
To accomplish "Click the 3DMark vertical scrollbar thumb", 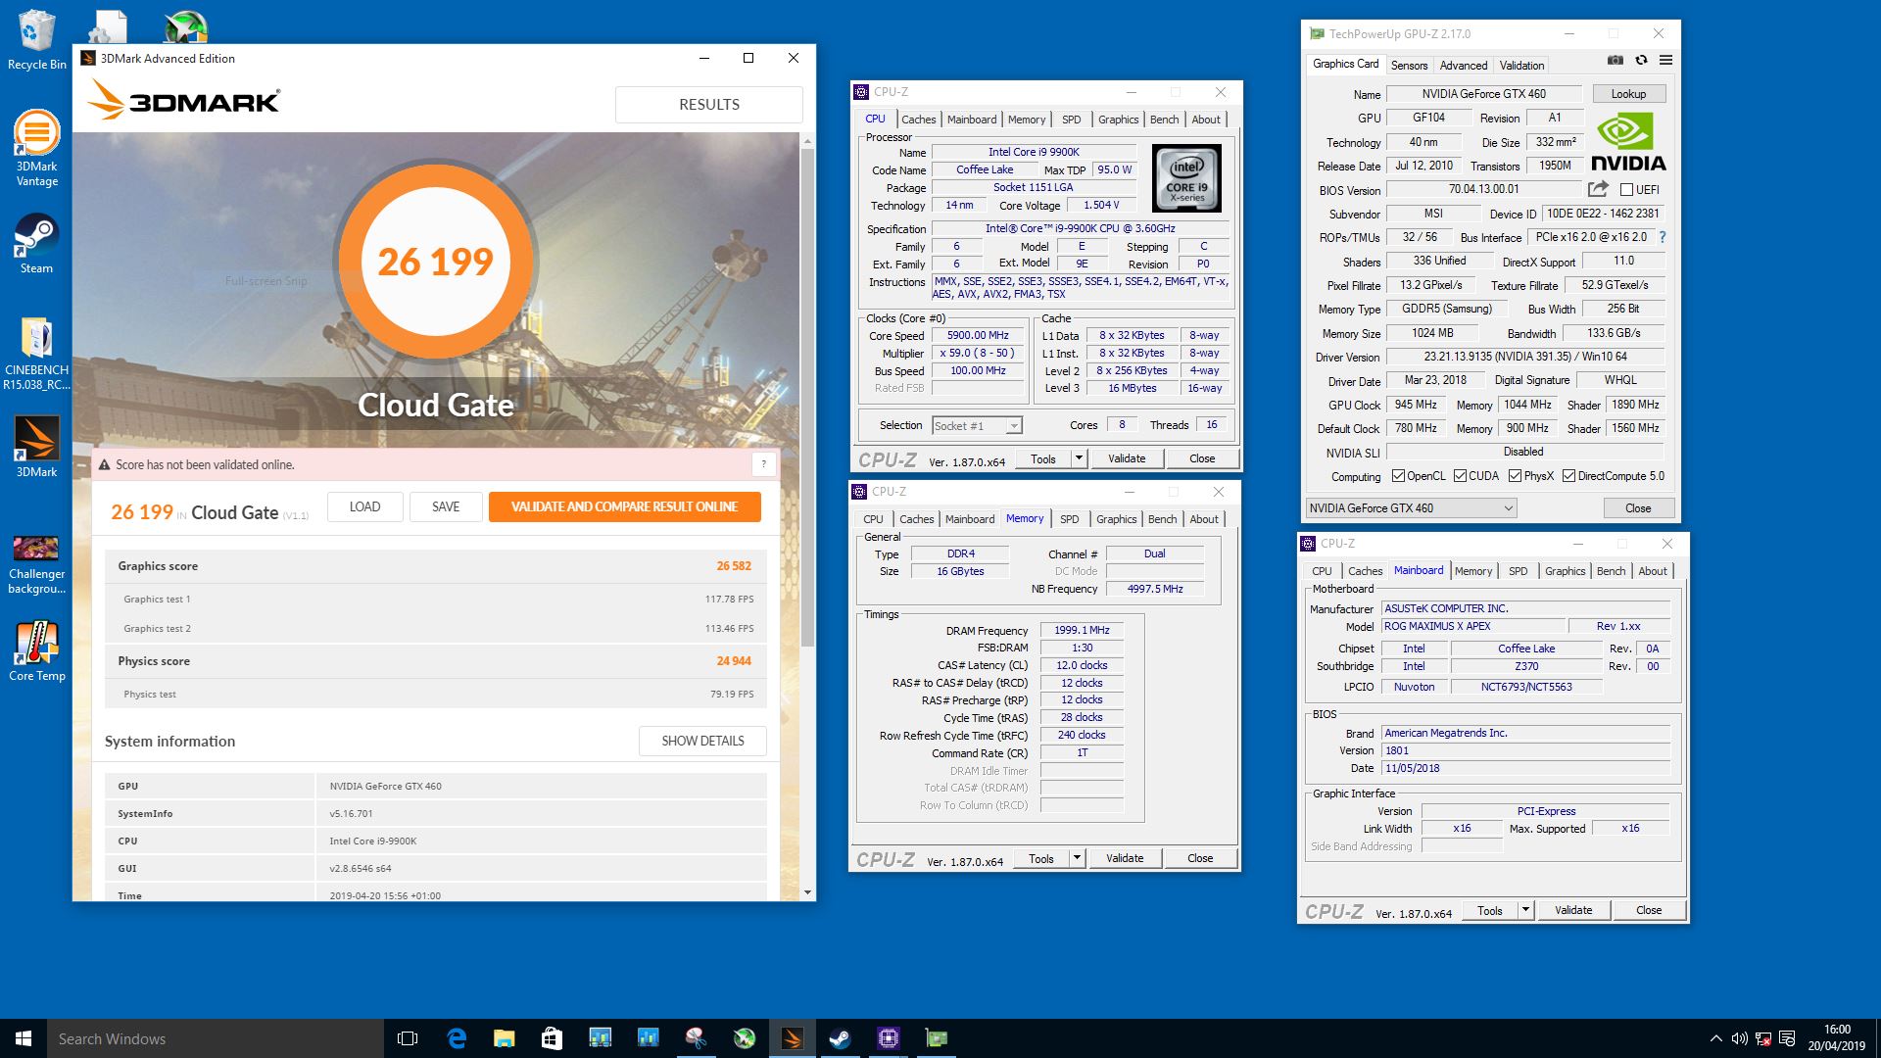I will (807, 398).
